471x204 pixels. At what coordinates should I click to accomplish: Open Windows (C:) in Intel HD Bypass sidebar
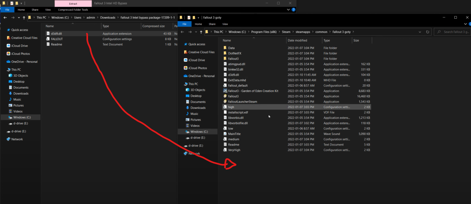tap(22, 117)
